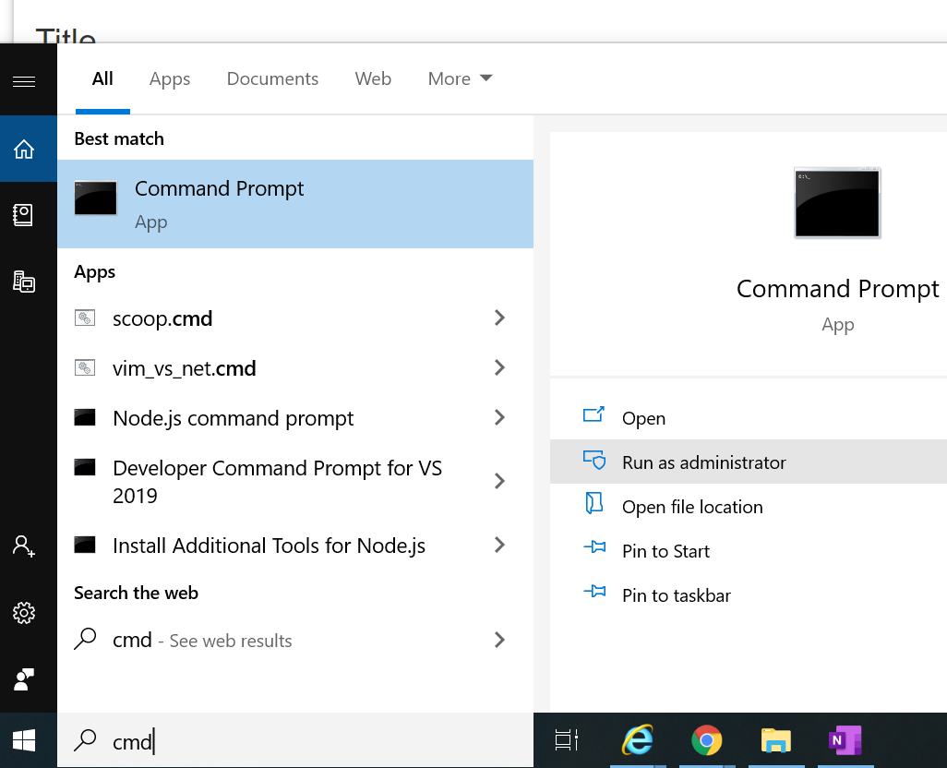The width and height of the screenshot is (947, 768).
Task: Expand options arrow for scoop.cmd
Action: point(499,318)
